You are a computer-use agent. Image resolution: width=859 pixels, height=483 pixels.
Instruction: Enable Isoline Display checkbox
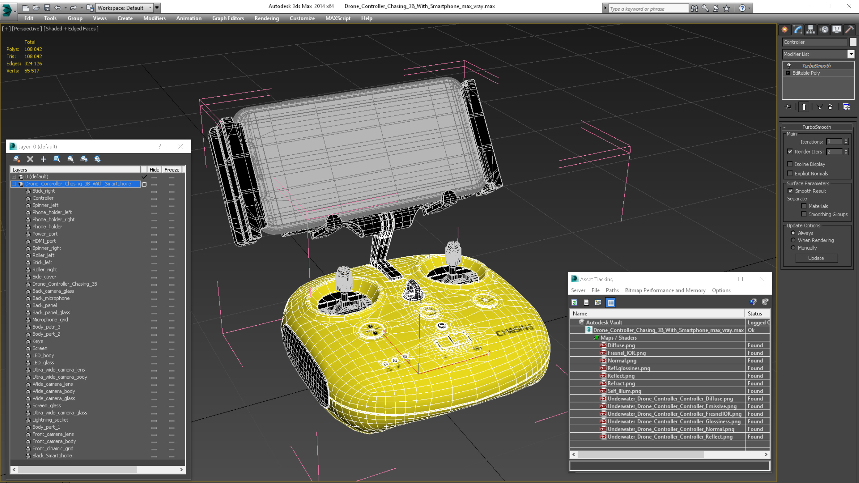click(790, 164)
